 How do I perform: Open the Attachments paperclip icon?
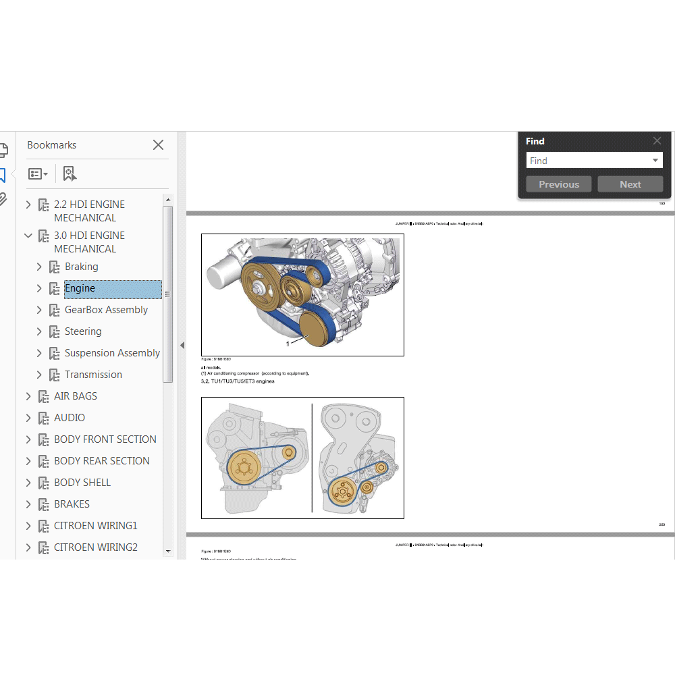click(x=3, y=199)
